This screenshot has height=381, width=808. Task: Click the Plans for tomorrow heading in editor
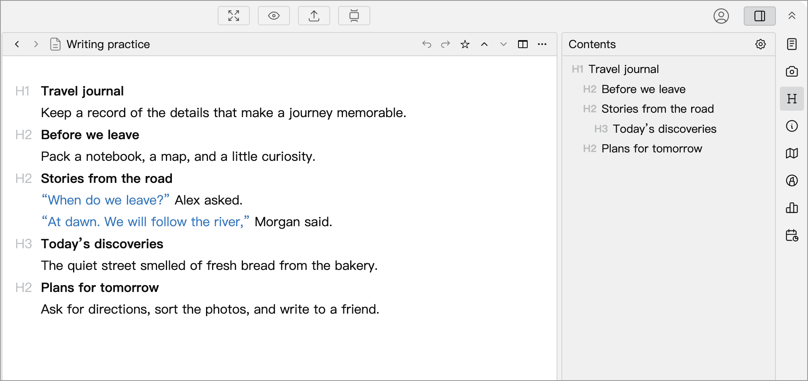[100, 288]
